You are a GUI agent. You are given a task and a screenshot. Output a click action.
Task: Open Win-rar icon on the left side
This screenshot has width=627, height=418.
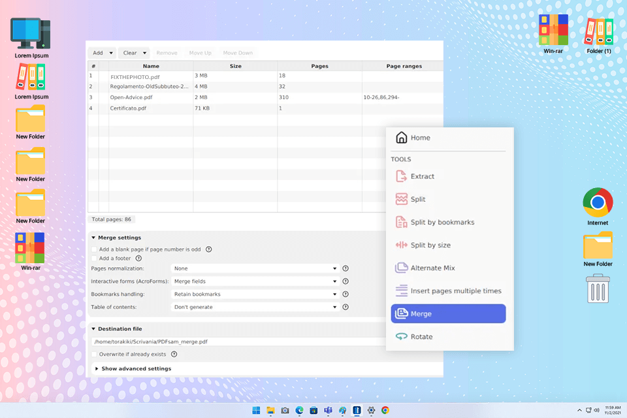[31, 251]
